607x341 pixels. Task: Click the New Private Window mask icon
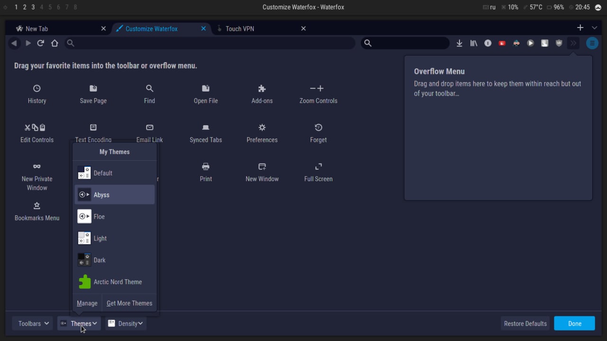click(37, 166)
